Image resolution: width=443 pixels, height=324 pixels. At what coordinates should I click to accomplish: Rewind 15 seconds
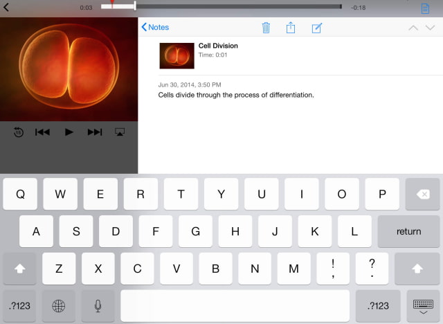19,132
